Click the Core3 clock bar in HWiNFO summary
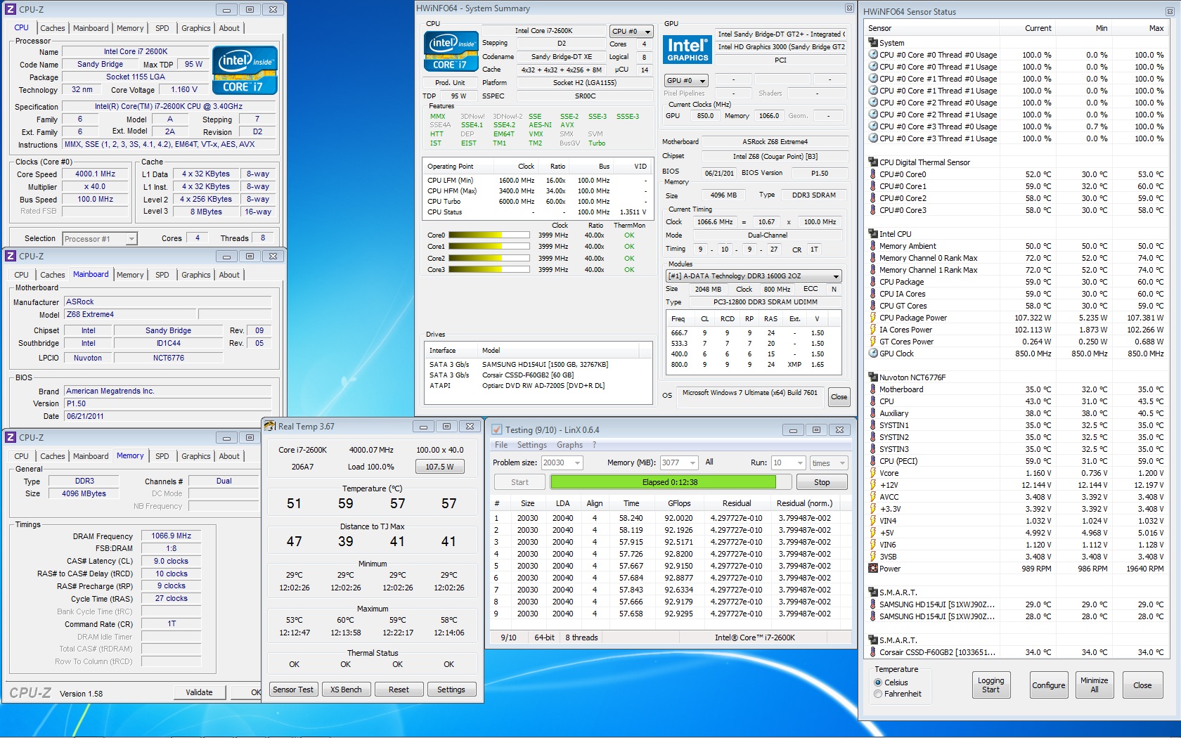1181x738 pixels. coord(489,270)
